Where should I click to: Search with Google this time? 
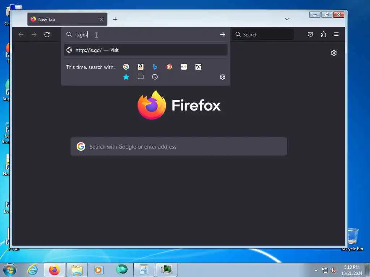coord(126,67)
